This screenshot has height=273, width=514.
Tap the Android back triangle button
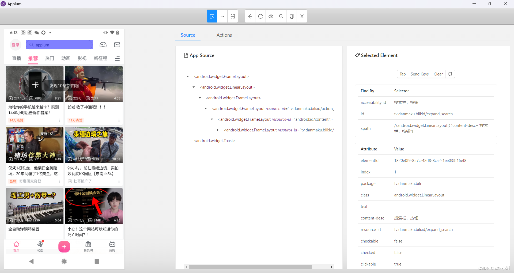[x=32, y=261]
